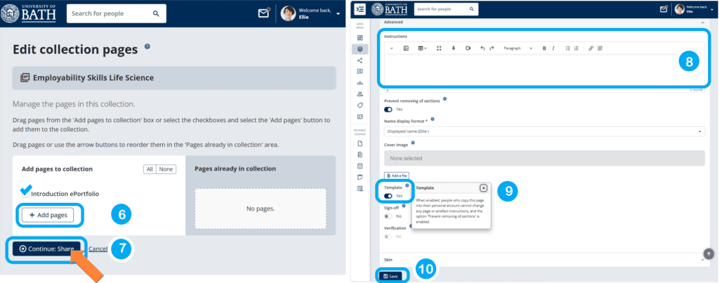This screenshot has width=719, height=283.
Task: Enable the Sign-off switch
Action: click(x=388, y=216)
